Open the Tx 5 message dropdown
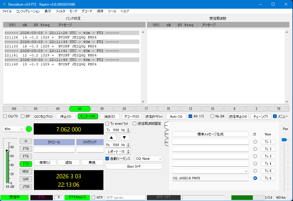 coord(246,171)
